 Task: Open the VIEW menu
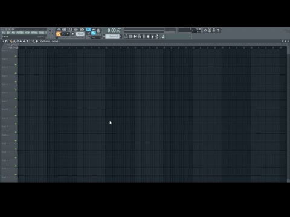coord(27,33)
